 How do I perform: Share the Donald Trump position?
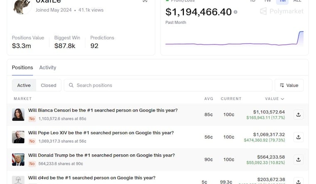(x=298, y=159)
